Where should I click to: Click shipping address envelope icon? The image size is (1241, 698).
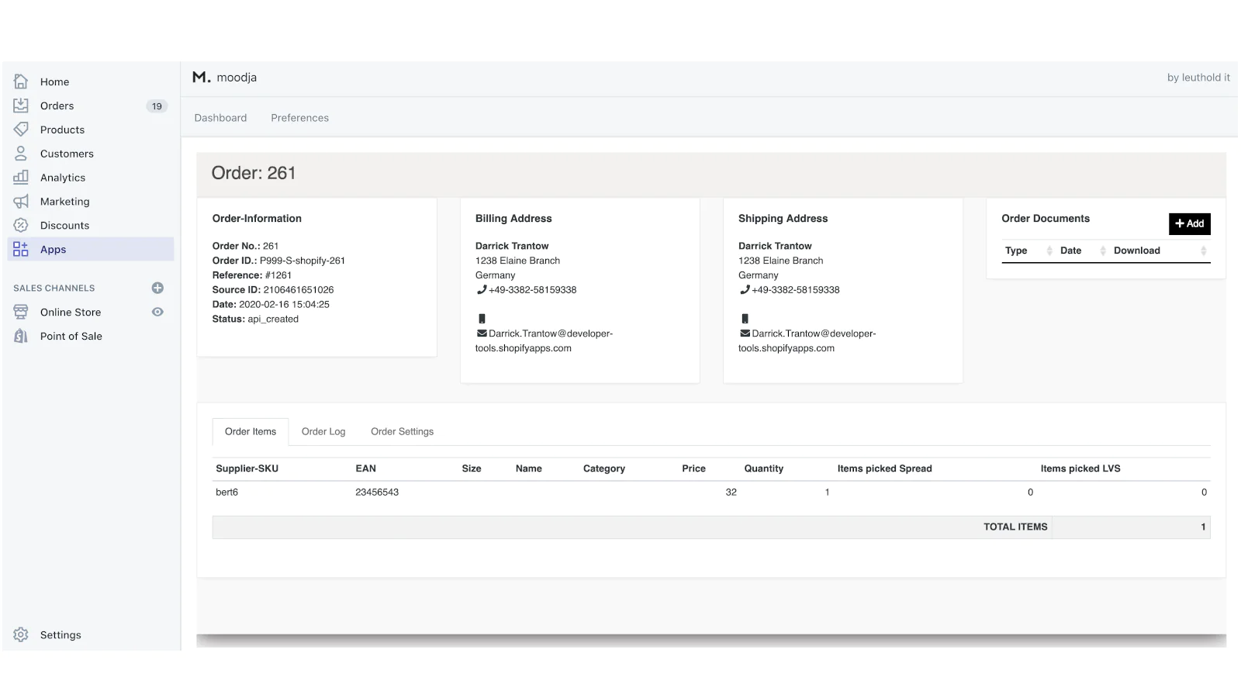pyautogui.click(x=745, y=333)
